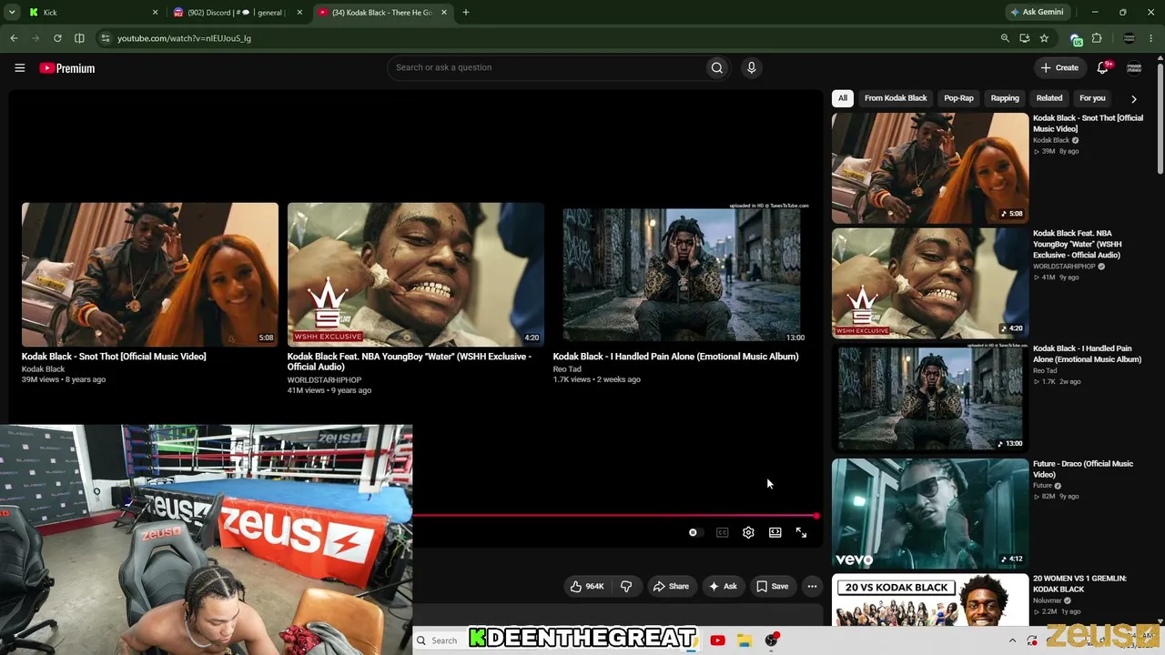
Task: Expand the browser tab search dropdown
Action: point(12,13)
